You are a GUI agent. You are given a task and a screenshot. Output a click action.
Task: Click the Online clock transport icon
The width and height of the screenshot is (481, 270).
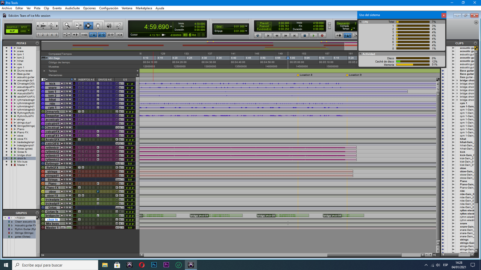[258, 36]
